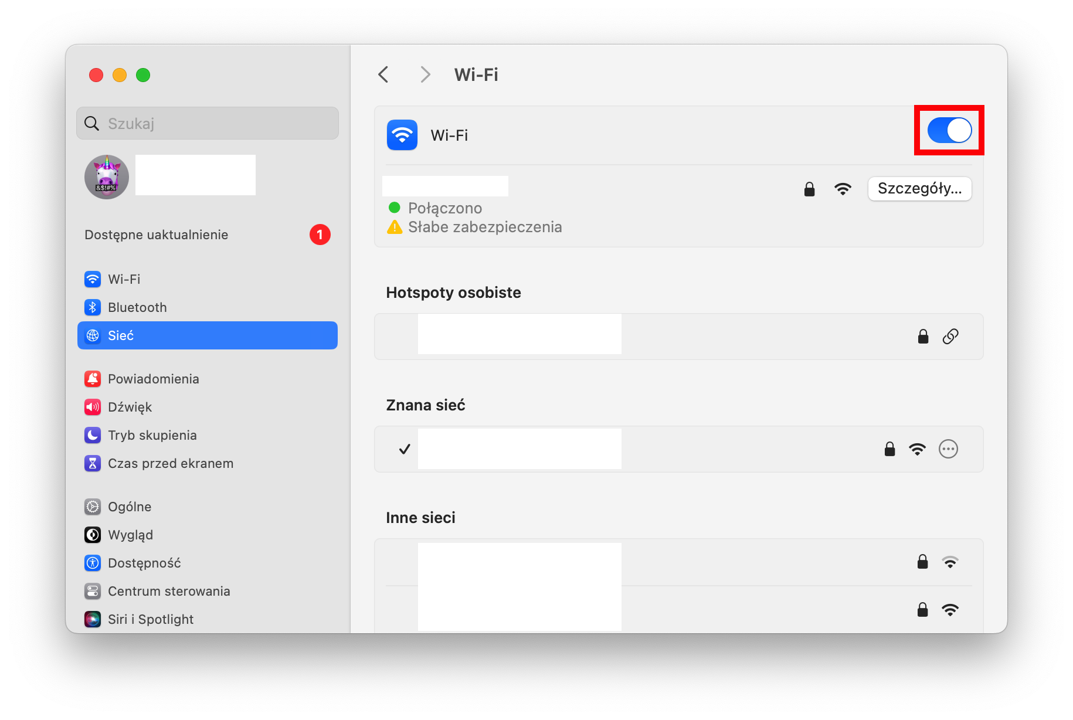
Task: Click the Wi-Fi signal icon in the known network row
Action: pos(918,449)
